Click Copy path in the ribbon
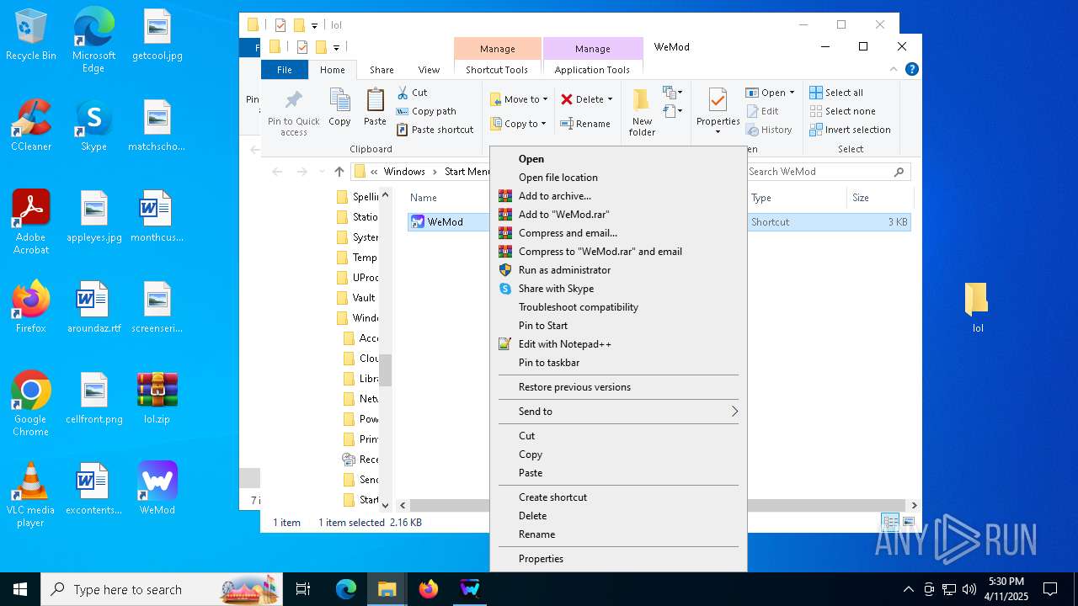 tap(426, 111)
